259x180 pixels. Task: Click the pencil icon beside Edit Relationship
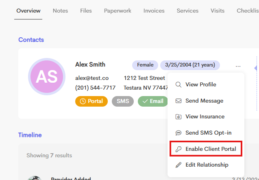[x=178, y=165]
